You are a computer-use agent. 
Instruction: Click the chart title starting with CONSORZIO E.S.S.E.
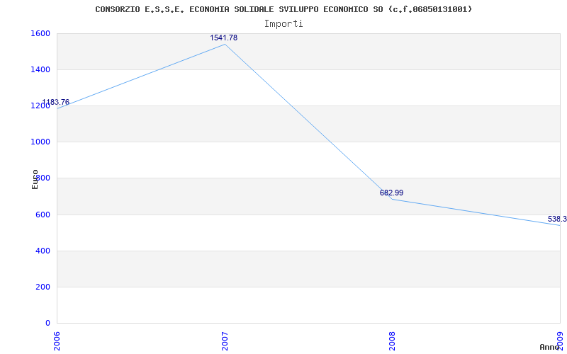283,9
